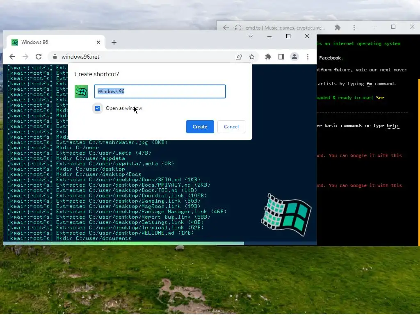
Task: Go back in the Windows 96 browser
Action: [x=12, y=57]
